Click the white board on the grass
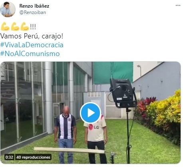Screen dimensions: 183x167 click(x=69, y=150)
